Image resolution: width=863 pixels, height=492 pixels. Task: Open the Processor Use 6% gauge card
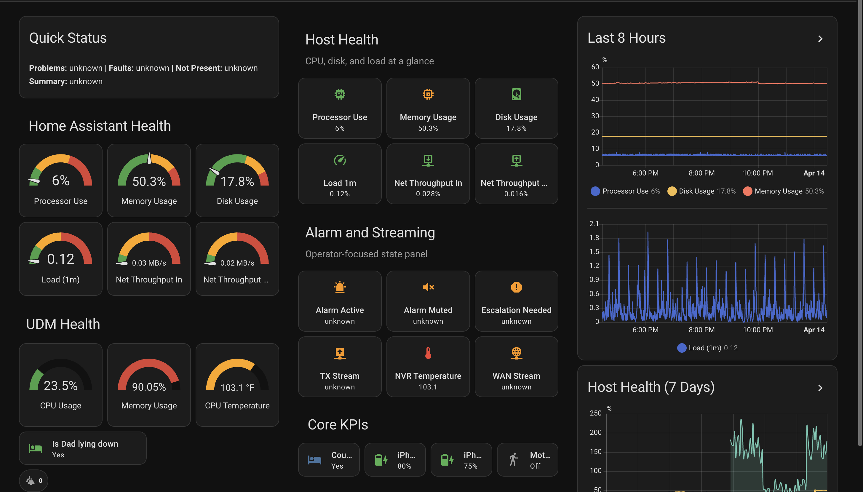click(61, 180)
